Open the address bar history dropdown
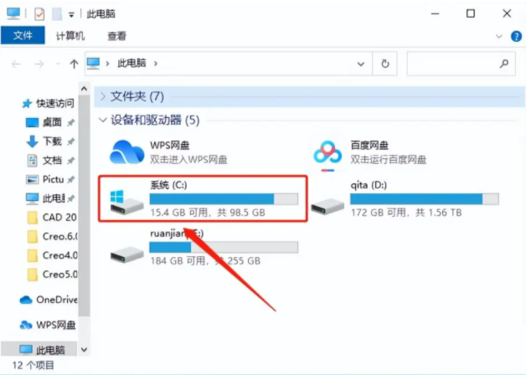The height and width of the screenshot is (375, 526). [361, 64]
